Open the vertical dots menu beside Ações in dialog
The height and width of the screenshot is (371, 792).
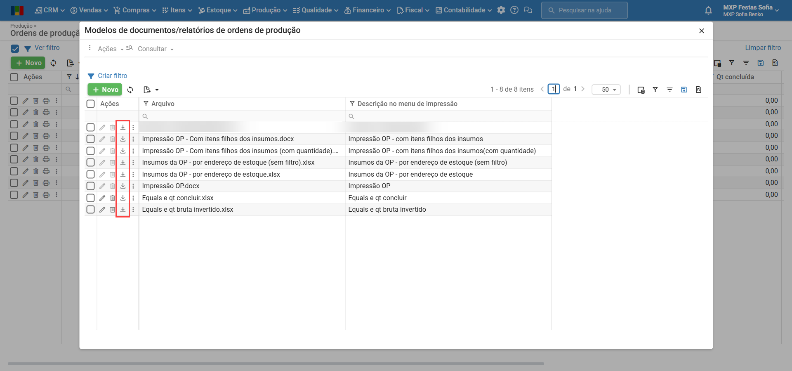click(90, 48)
